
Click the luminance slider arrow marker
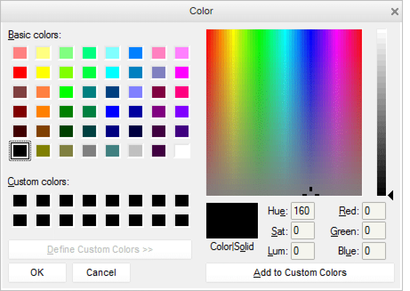[390, 195]
